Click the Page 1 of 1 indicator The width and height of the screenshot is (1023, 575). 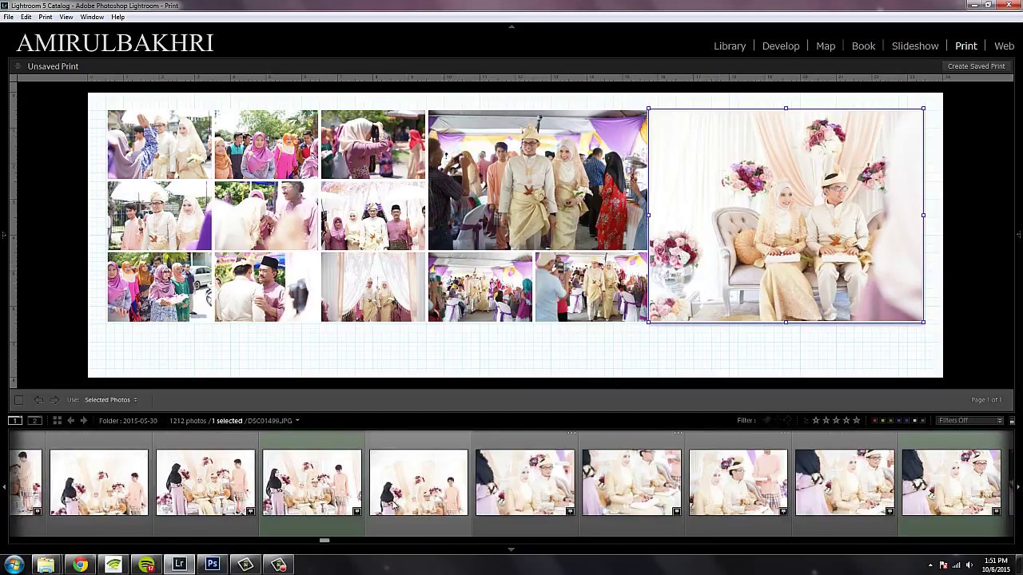[x=986, y=399]
